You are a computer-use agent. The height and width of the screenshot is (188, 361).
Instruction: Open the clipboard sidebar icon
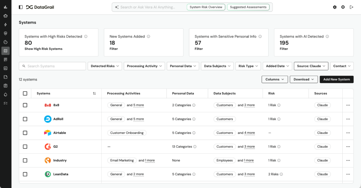pos(6,86)
